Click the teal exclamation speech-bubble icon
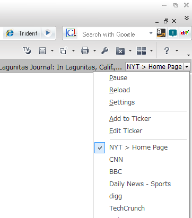The height and width of the screenshot is (218, 192). 173,33
